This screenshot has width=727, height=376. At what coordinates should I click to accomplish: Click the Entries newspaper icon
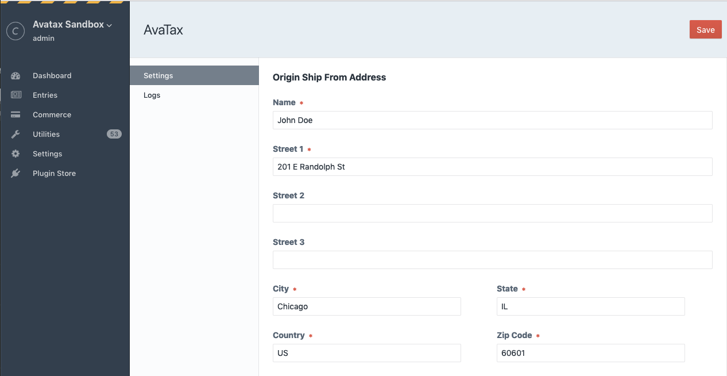click(x=16, y=95)
